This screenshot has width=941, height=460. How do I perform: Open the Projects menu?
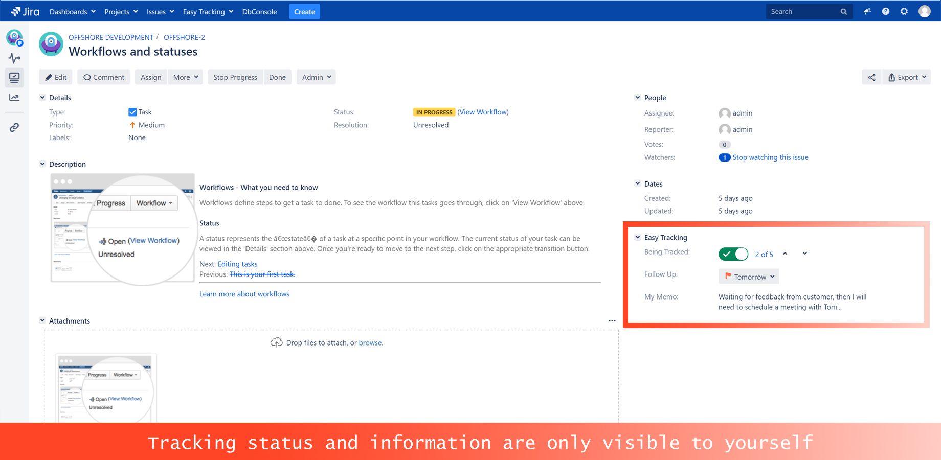[x=121, y=11]
